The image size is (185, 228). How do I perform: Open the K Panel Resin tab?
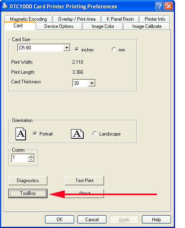tap(120, 19)
